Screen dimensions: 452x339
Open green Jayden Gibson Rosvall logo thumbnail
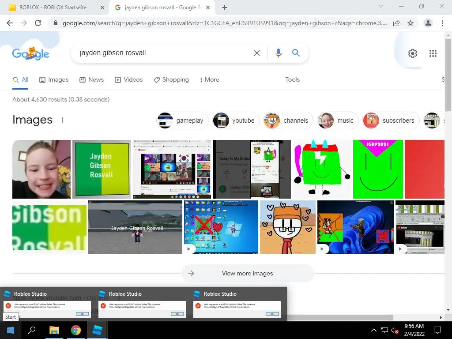[x=102, y=169]
